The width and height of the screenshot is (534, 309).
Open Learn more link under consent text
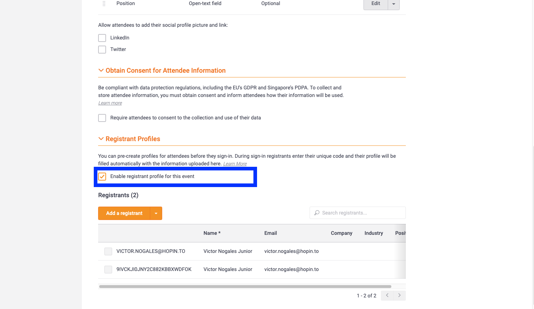click(x=110, y=103)
